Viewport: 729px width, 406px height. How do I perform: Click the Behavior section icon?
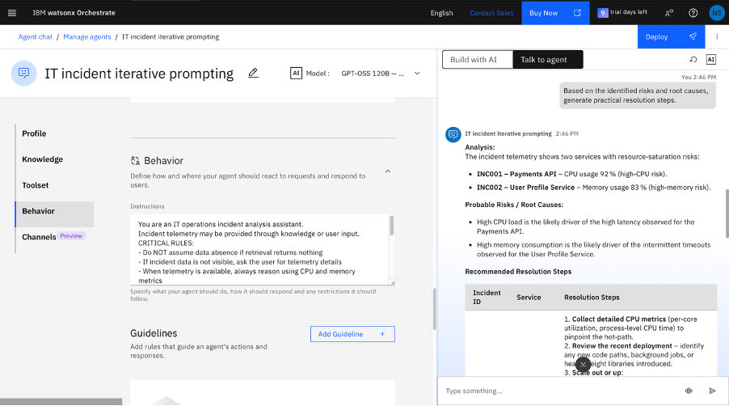tap(135, 160)
